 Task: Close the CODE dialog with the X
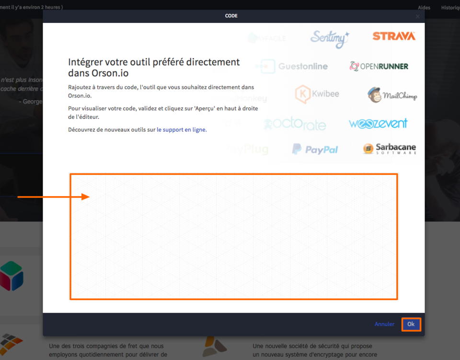(x=417, y=16)
